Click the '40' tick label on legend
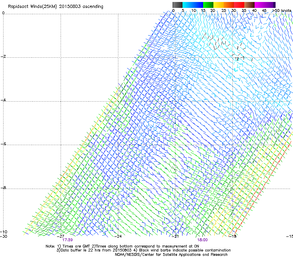 tap(254, 11)
